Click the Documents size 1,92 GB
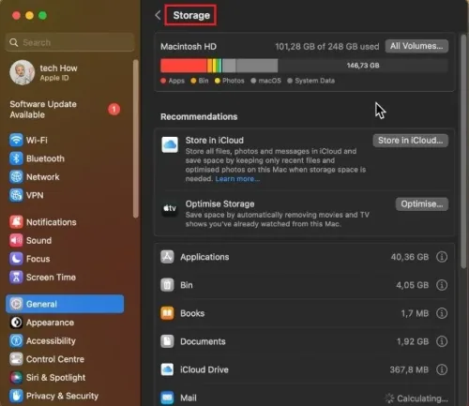This screenshot has height=406, width=469. pos(413,341)
